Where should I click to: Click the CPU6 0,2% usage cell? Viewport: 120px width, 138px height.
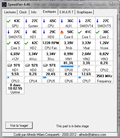point(69,77)
